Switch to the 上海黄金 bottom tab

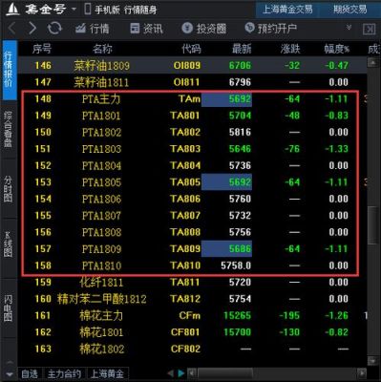coord(107,374)
